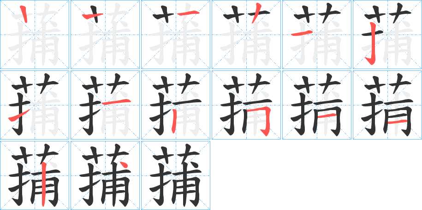Click the step with red right grass horizontal
The height and width of the screenshot is (210, 422).
click(x=176, y=35)
